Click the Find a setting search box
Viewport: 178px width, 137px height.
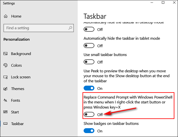coord(39,28)
